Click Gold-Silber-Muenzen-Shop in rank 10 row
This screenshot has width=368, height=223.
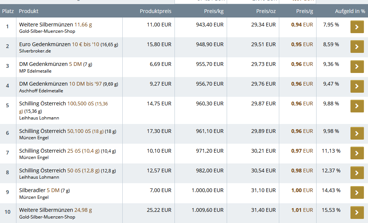point(47,217)
